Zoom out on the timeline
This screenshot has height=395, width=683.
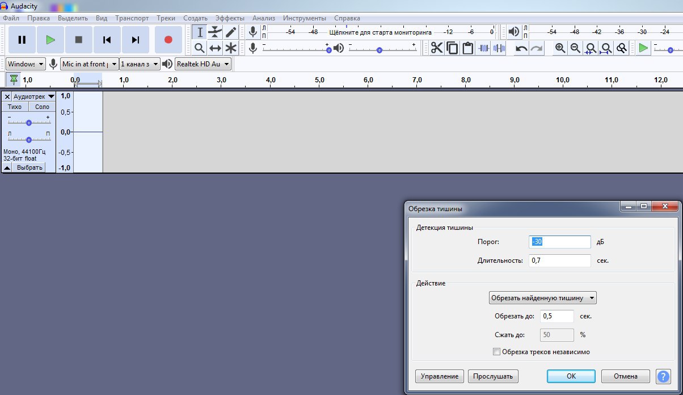point(576,48)
